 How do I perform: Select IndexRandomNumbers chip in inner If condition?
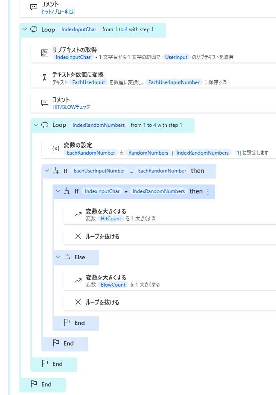click(x=159, y=191)
